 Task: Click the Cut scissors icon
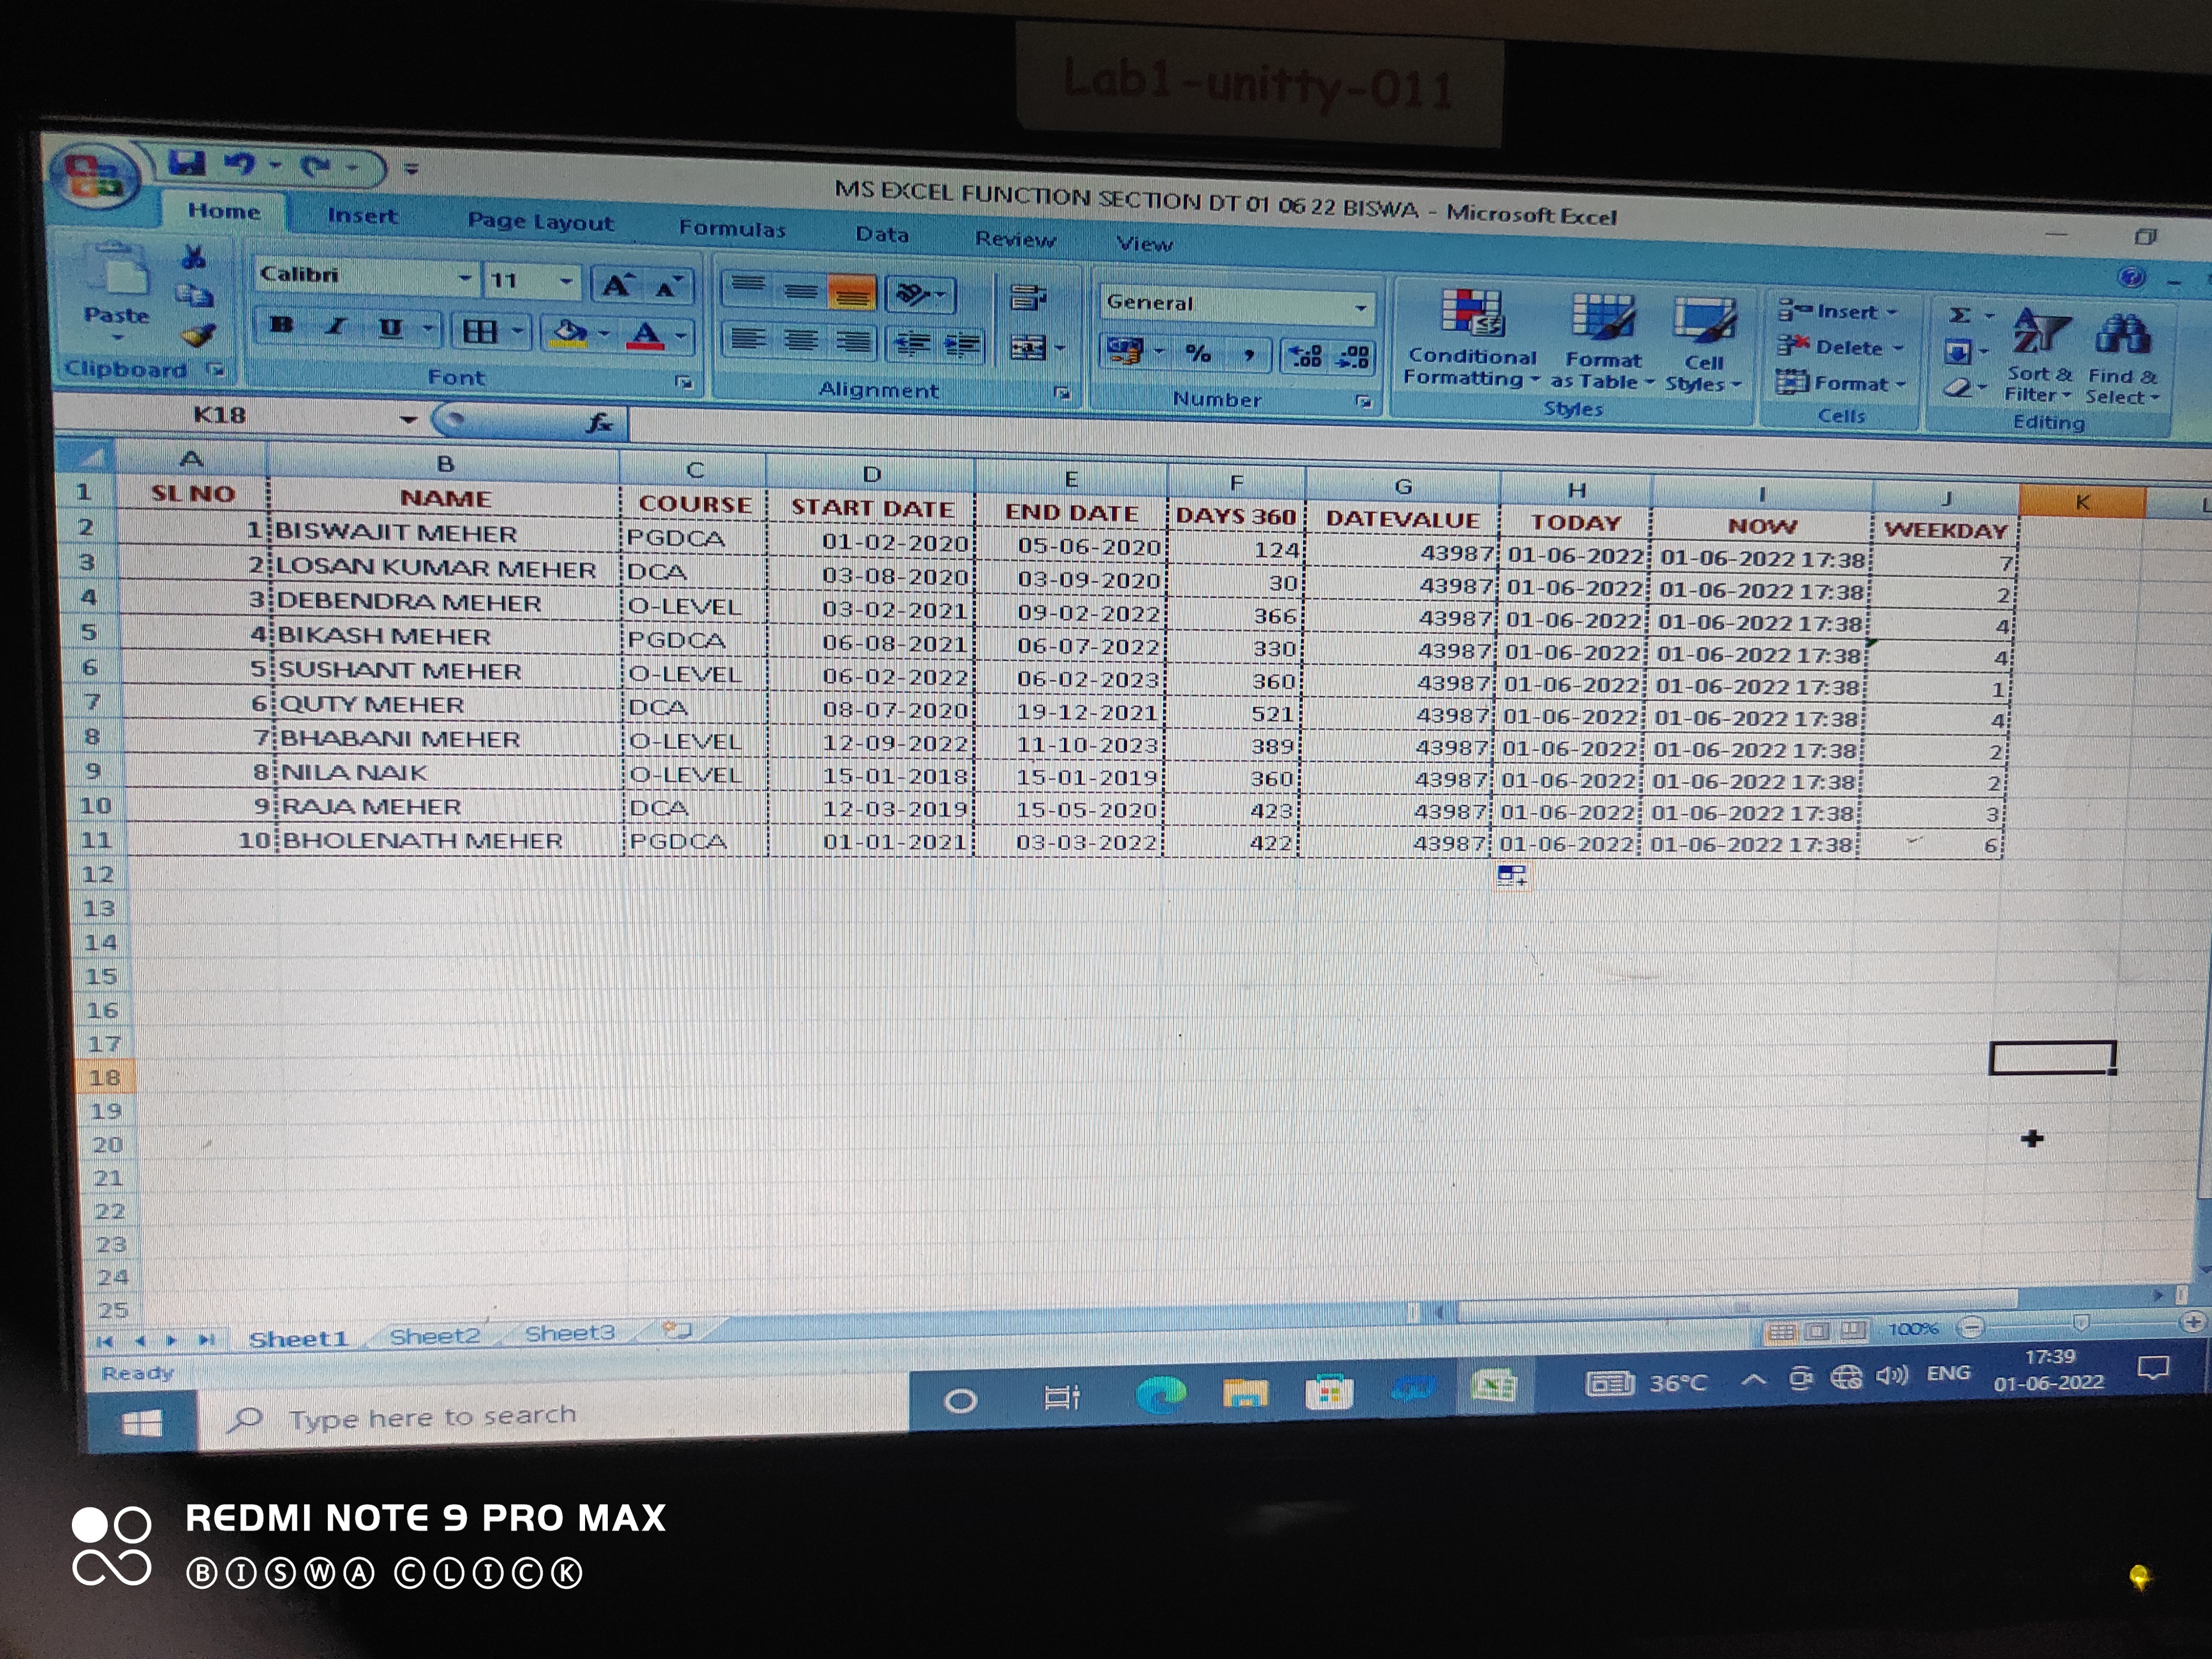[193, 257]
